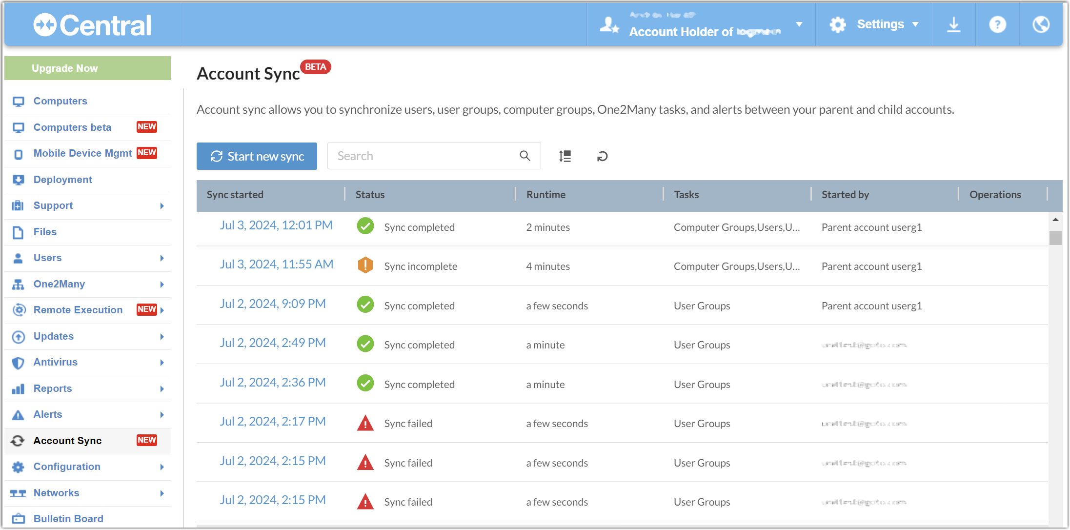1070x530 pixels.
Task: Open help via the question mark icon
Action: click(997, 24)
